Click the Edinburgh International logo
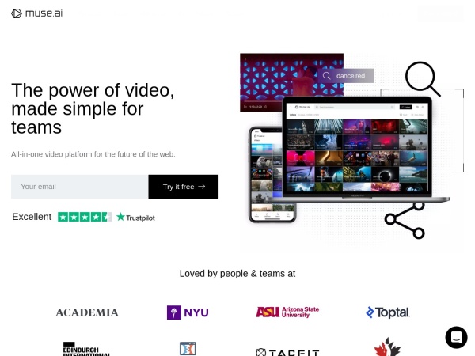The height and width of the screenshot is (356, 475). tap(86, 349)
